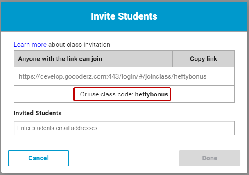Viewport: 249px width, 175px height.
Task: Click the Invited Students label
Action: [38, 113]
